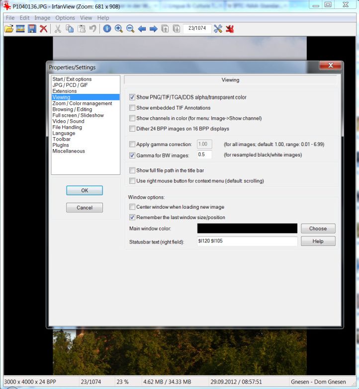Toggle Remember the last window size/position

click(x=132, y=217)
